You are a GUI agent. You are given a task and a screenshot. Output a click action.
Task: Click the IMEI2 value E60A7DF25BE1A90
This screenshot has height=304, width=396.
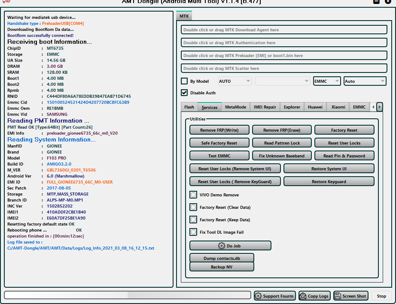tap(66, 218)
